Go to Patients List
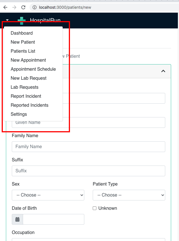The width and height of the screenshot is (179, 241). [x=23, y=51]
